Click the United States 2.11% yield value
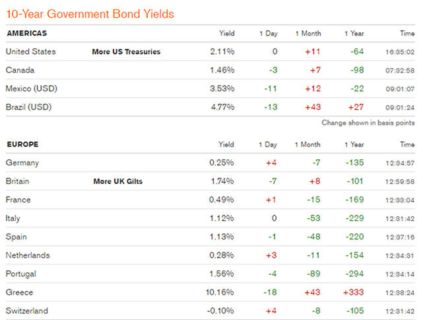 [223, 52]
